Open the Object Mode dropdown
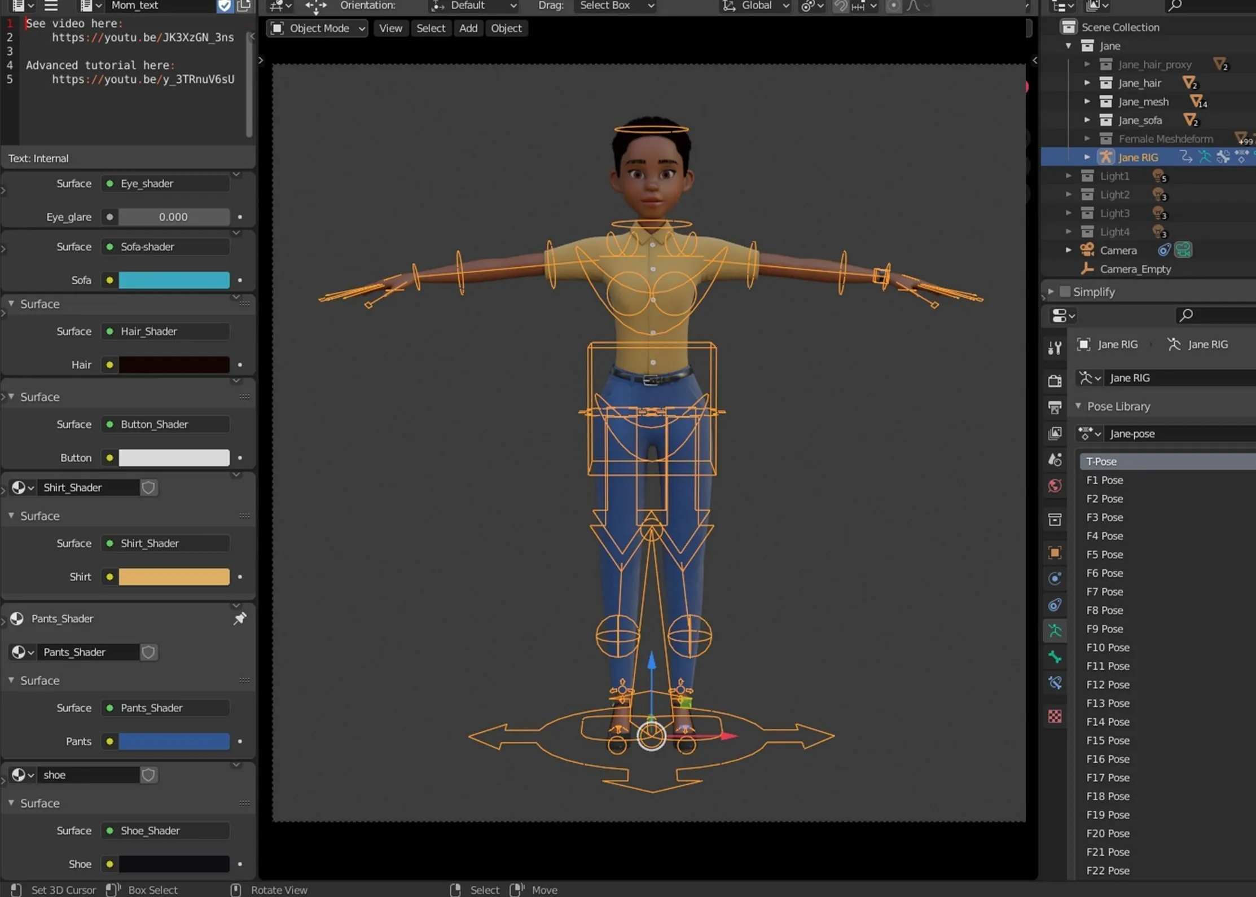The image size is (1256, 897). (x=317, y=28)
